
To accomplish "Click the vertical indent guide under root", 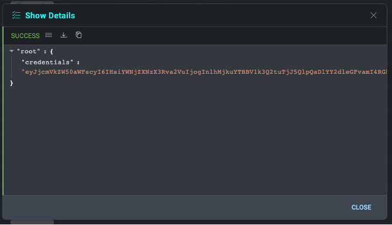I will [x=12, y=67].
